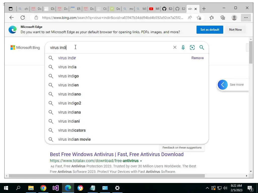Open taskbar search magnifier

(x=18, y=188)
